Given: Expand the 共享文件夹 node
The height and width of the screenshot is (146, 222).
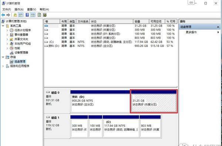Looking at the screenshot, I should tap(7, 39).
